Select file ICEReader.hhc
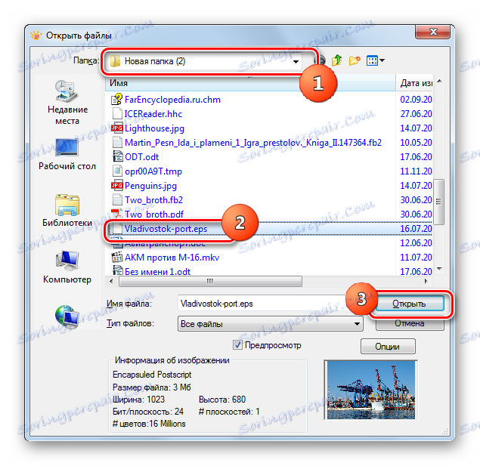This screenshot has width=480, height=466. click(153, 114)
